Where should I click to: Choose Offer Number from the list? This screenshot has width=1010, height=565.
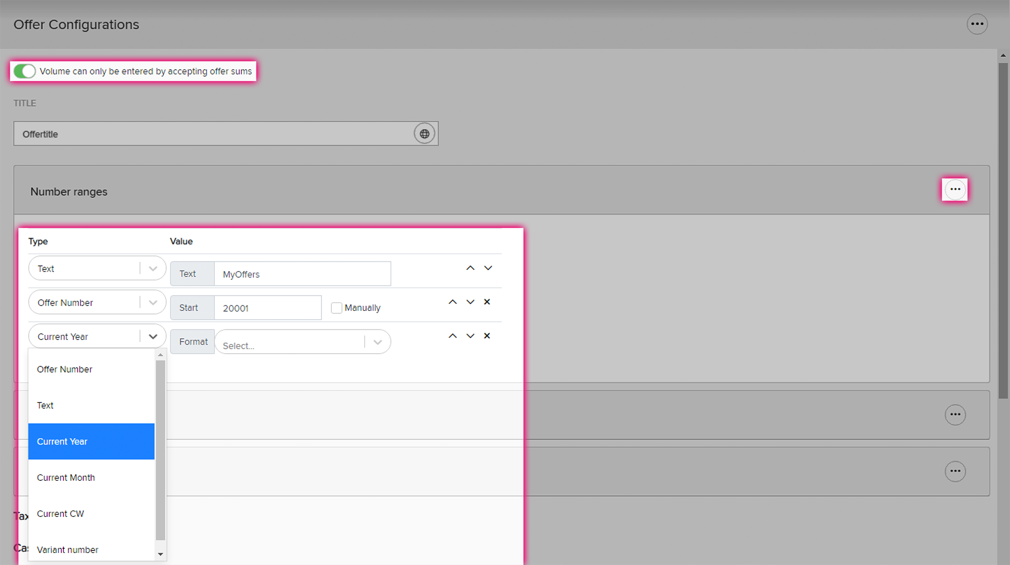92,369
